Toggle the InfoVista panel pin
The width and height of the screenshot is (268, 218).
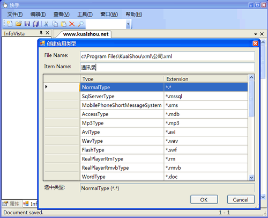(41, 33)
